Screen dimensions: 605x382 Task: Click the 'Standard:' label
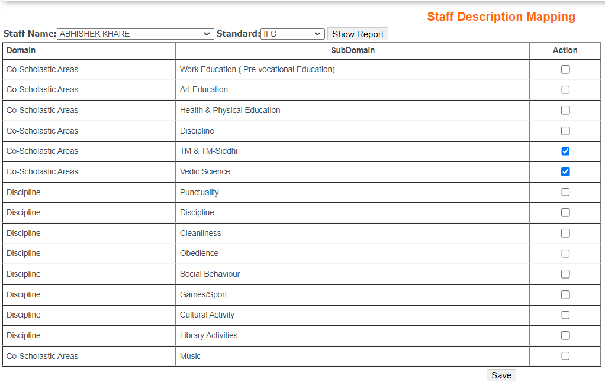[238, 34]
